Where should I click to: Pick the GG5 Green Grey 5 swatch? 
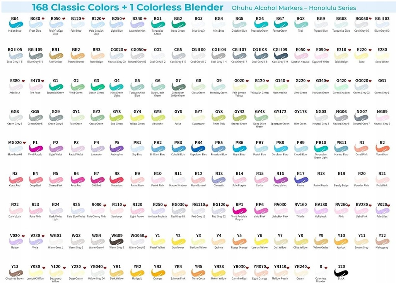pos(36,118)
